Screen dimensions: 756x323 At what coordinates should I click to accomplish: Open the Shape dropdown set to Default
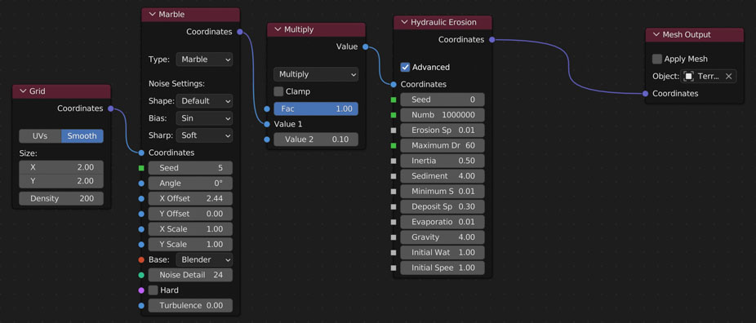click(x=204, y=101)
